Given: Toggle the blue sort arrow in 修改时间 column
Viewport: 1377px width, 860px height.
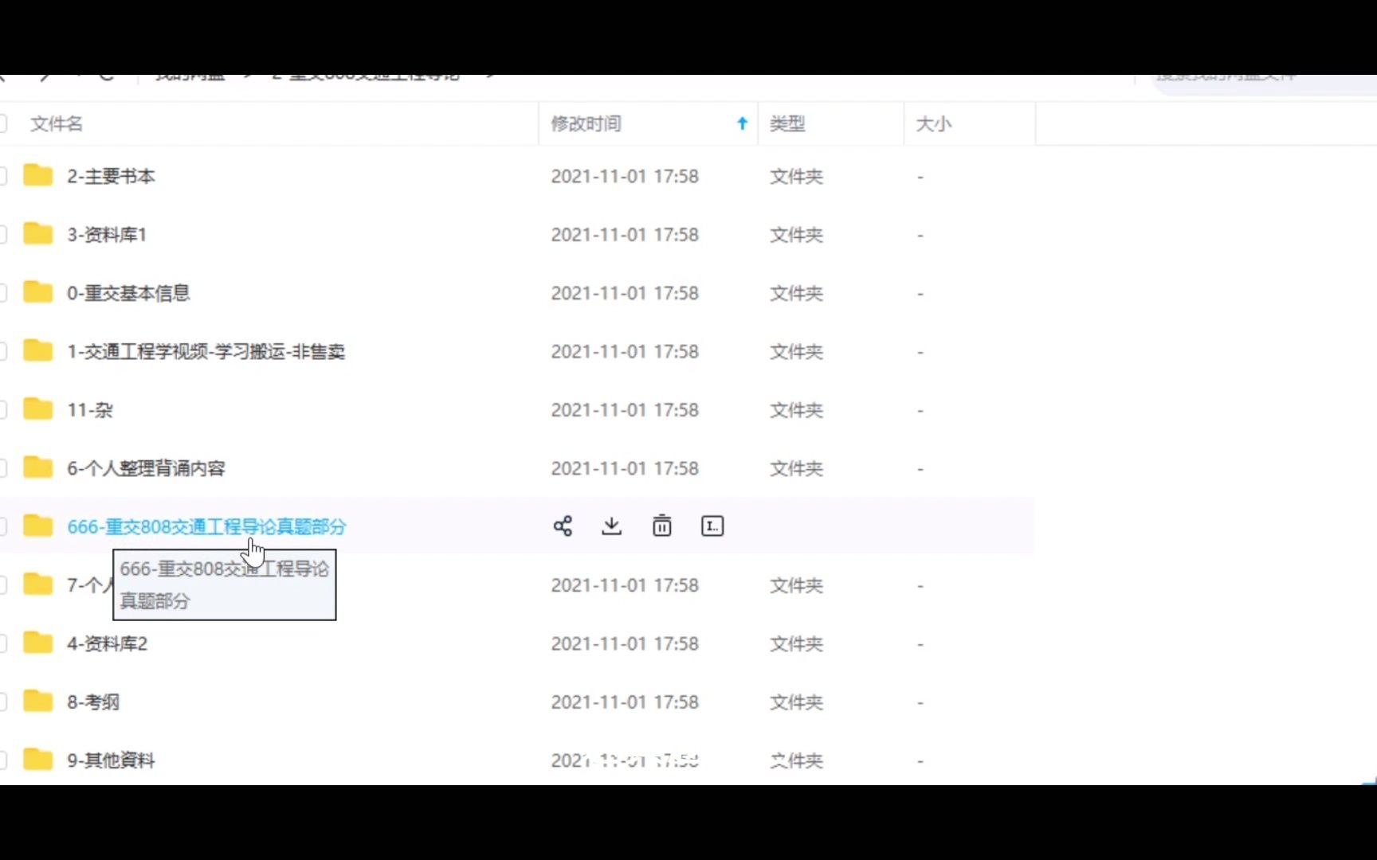Looking at the screenshot, I should (x=742, y=123).
